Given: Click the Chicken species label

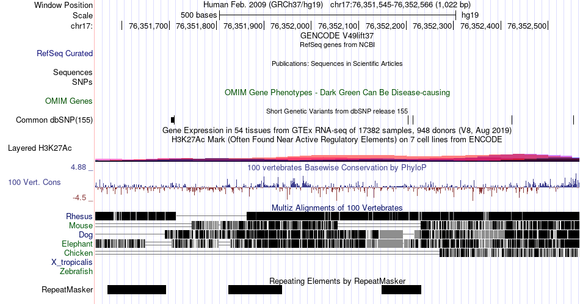Looking at the screenshot, I should click(78, 253).
